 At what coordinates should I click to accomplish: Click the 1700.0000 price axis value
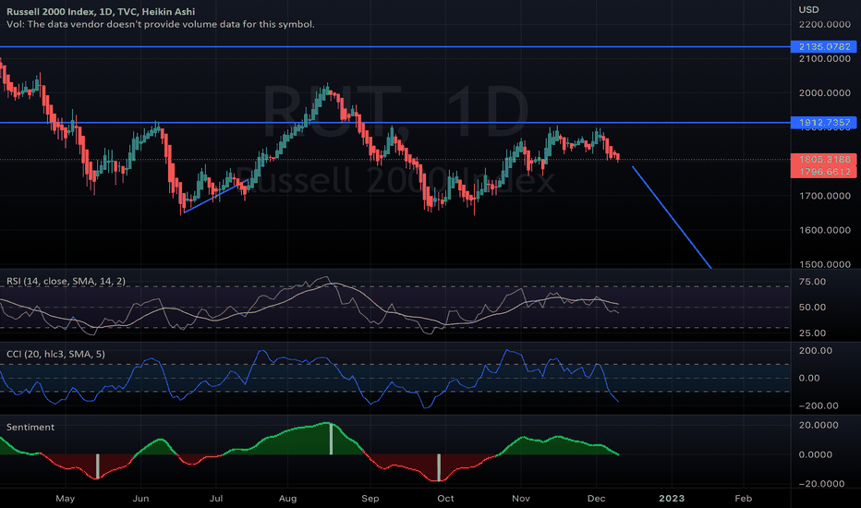pos(825,196)
